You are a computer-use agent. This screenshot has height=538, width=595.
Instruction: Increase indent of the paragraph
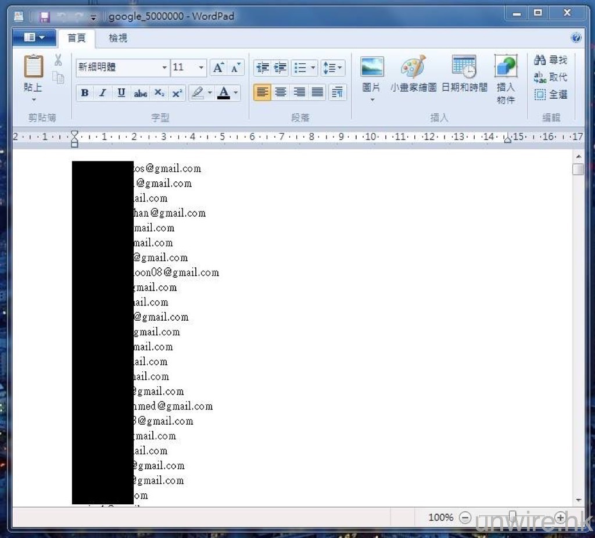281,68
